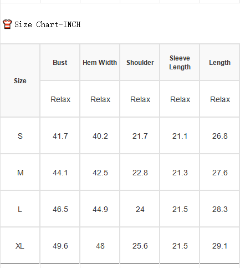Click the Shoulder column header
This screenshot has height=268, width=240.
140,63
